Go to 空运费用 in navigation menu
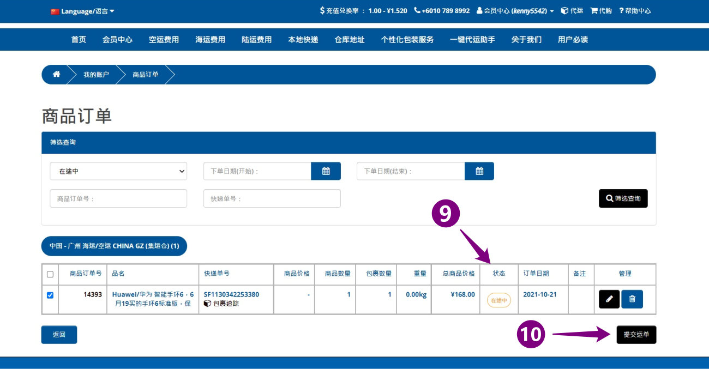Image resolution: width=709 pixels, height=369 pixels. pos(164,39)
